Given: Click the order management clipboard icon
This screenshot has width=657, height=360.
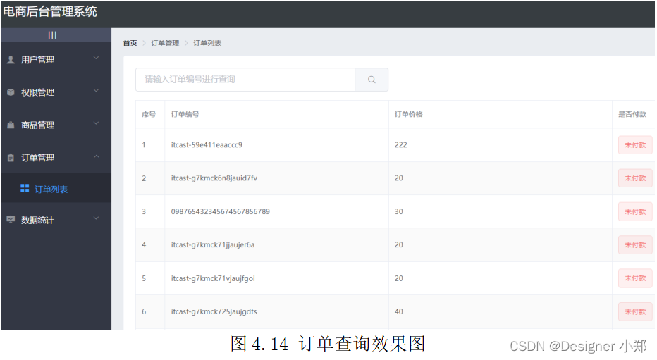Looking at the screenshot, I should click(x=11, y=158).
